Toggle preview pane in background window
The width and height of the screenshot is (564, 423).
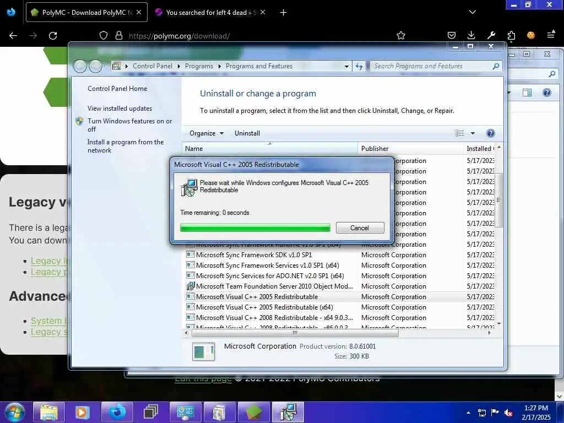(x=527, y=93)
